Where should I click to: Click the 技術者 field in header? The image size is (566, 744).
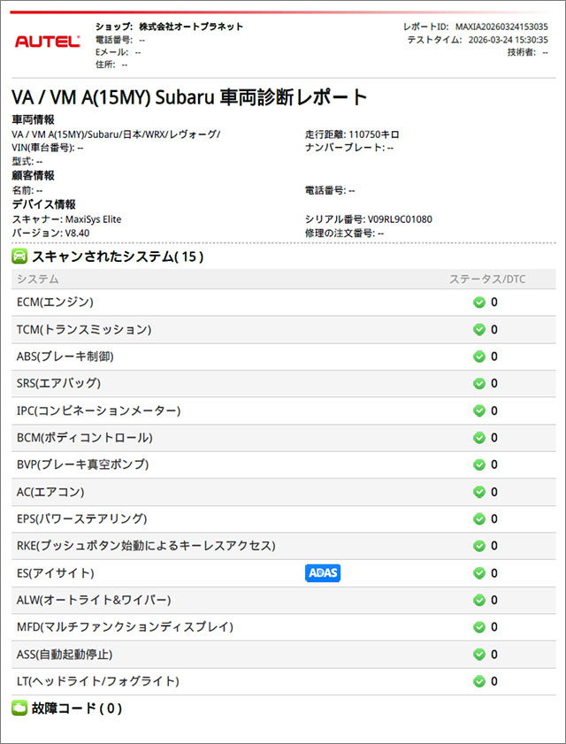(528, 52)
